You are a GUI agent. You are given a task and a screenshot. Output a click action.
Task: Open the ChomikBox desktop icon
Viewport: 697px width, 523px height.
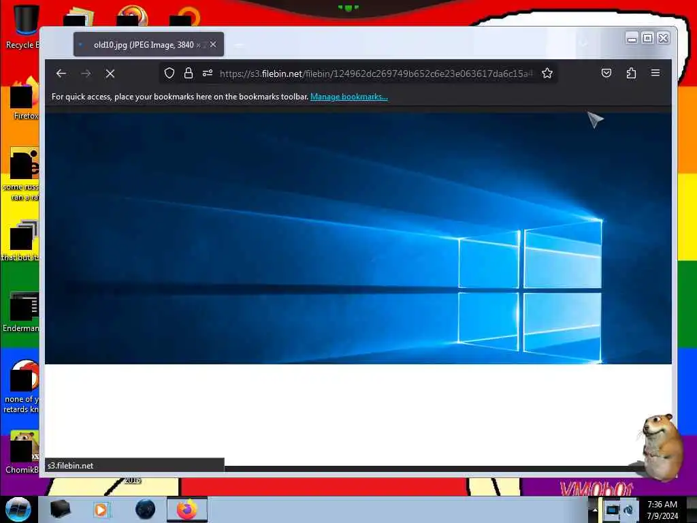coord(23,451)
